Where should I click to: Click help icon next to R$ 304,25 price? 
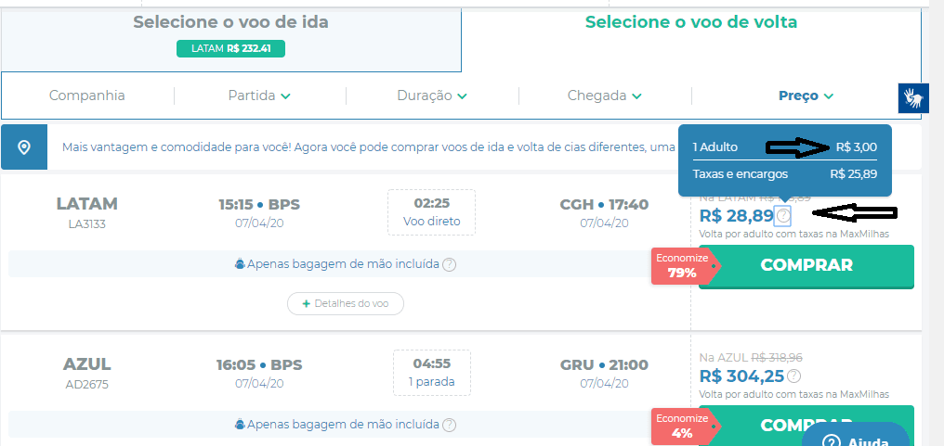pyautogui.click(x=794, y=376)
